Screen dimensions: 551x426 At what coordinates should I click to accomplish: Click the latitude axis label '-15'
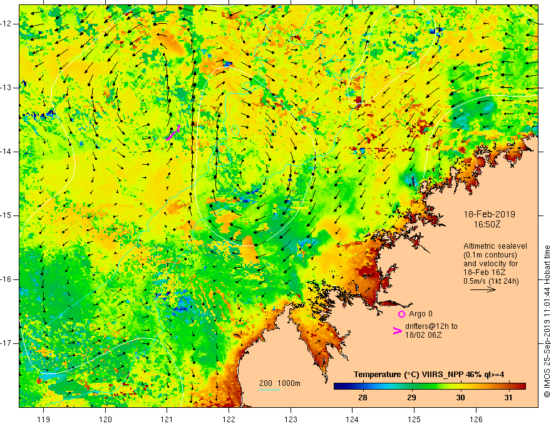[x=7, y=216]
